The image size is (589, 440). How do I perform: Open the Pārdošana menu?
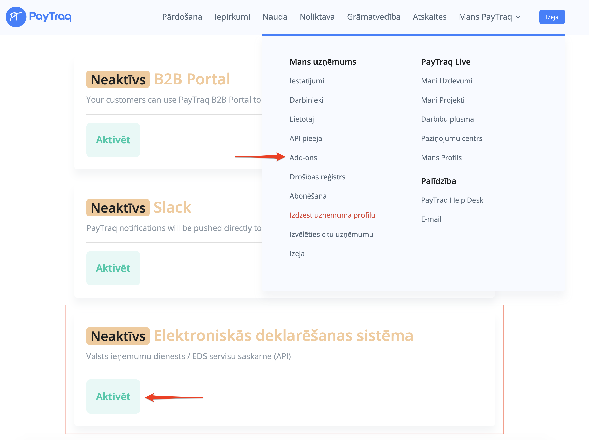[182, 17]
